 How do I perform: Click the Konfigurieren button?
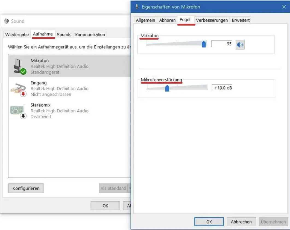pyautogui.click(x=26, y=188)
